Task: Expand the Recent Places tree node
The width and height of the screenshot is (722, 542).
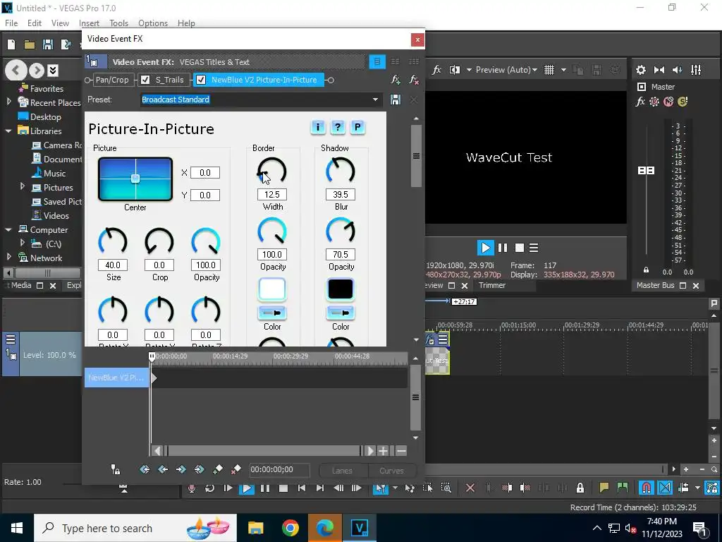Action: (8, 102)
